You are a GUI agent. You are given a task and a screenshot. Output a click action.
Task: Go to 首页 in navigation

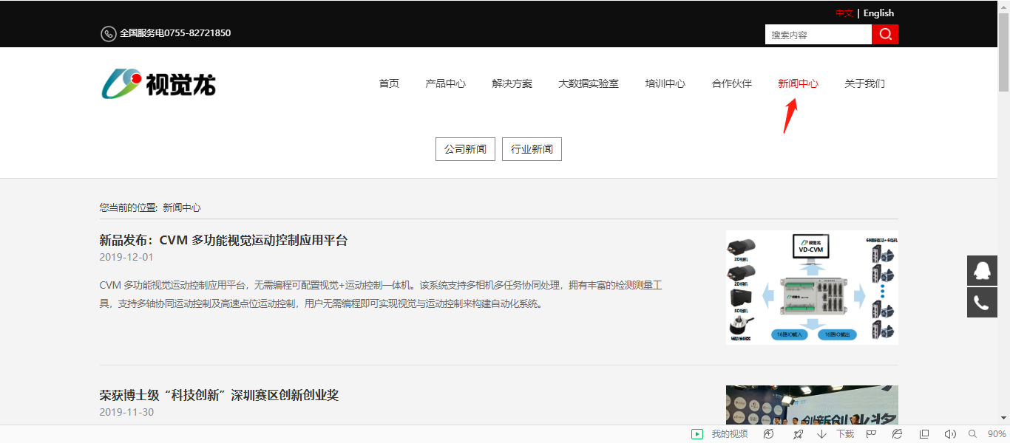pyautogui.click(x=389, y=83)
